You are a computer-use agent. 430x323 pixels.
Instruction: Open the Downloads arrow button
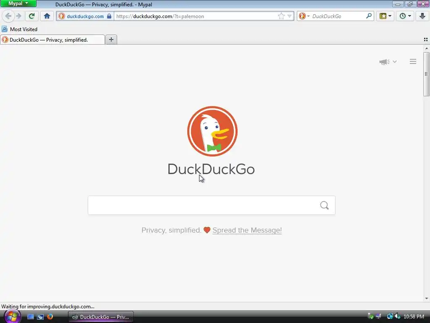422,16
